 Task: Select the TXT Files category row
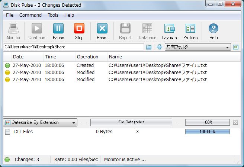tap(122, 132)
